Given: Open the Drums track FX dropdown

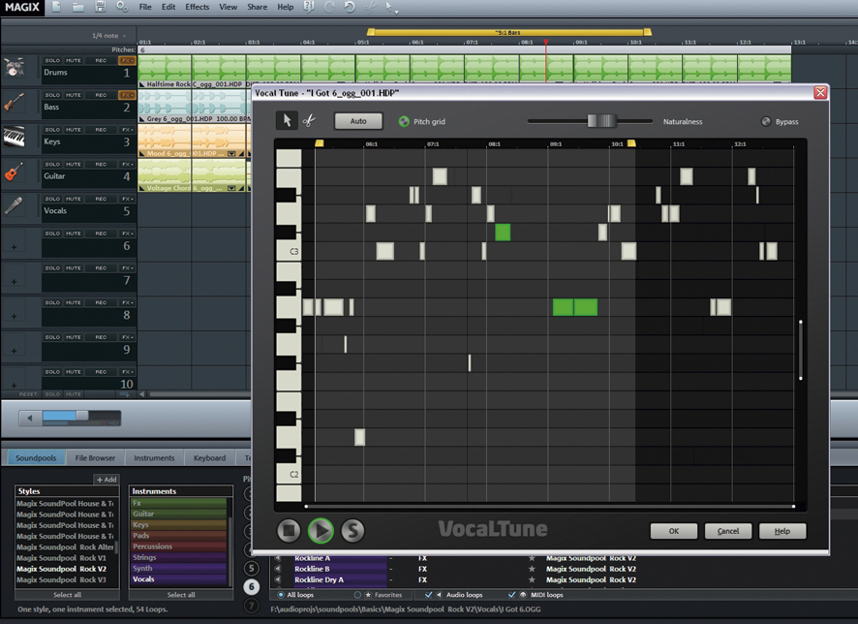Looking at the screenshot, I should click(x=127, y=60).
